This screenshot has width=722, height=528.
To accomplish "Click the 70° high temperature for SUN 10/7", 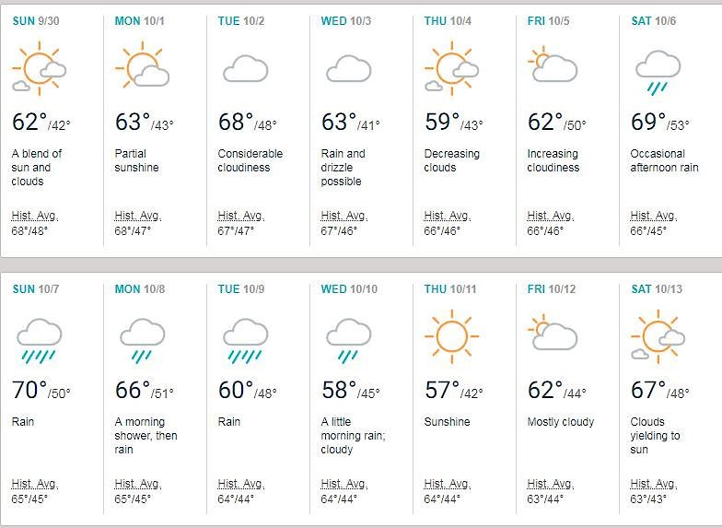I will point(29,390).
